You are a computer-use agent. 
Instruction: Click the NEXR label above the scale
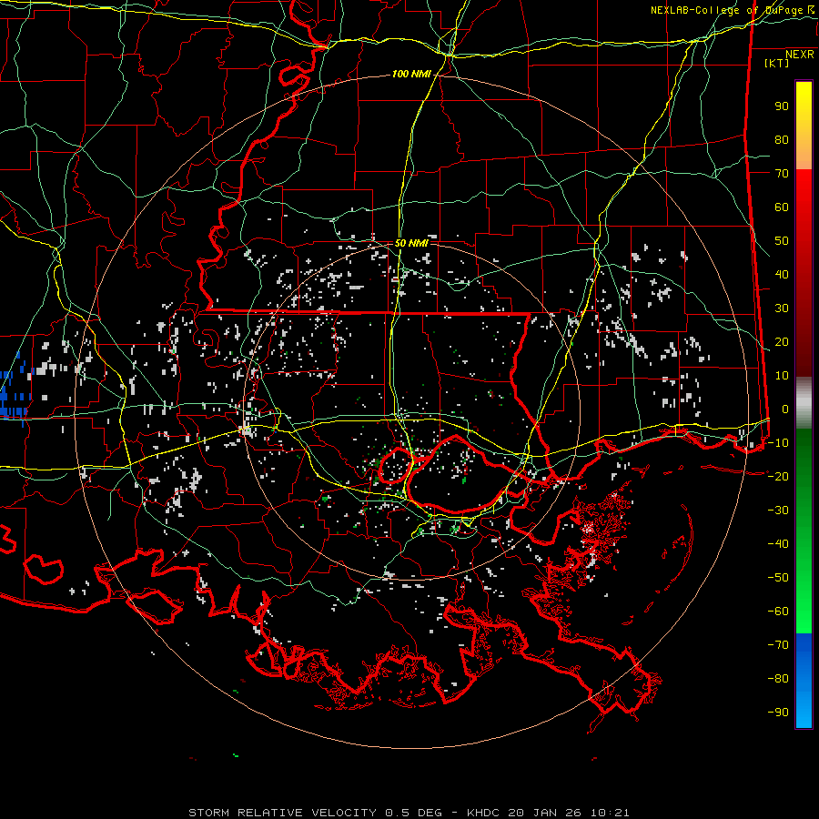[x=800, y=55]
